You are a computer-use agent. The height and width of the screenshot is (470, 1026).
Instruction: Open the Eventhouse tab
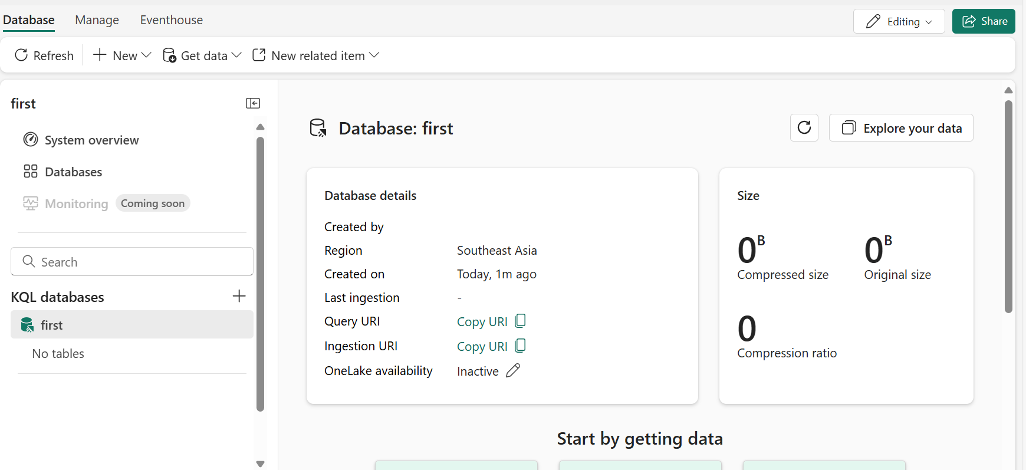click(172, 20)
